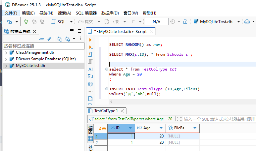Click the transaction mode T icon
256x151 pixels.
pos(132,22)
